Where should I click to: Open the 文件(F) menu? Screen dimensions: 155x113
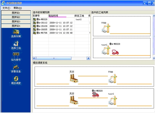[6, 8]
